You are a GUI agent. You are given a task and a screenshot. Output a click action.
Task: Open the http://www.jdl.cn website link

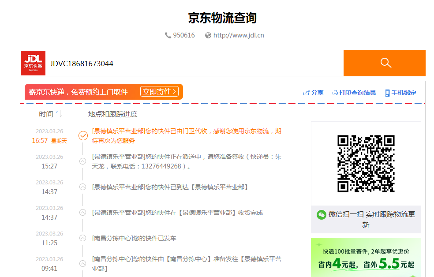[239, 35]
